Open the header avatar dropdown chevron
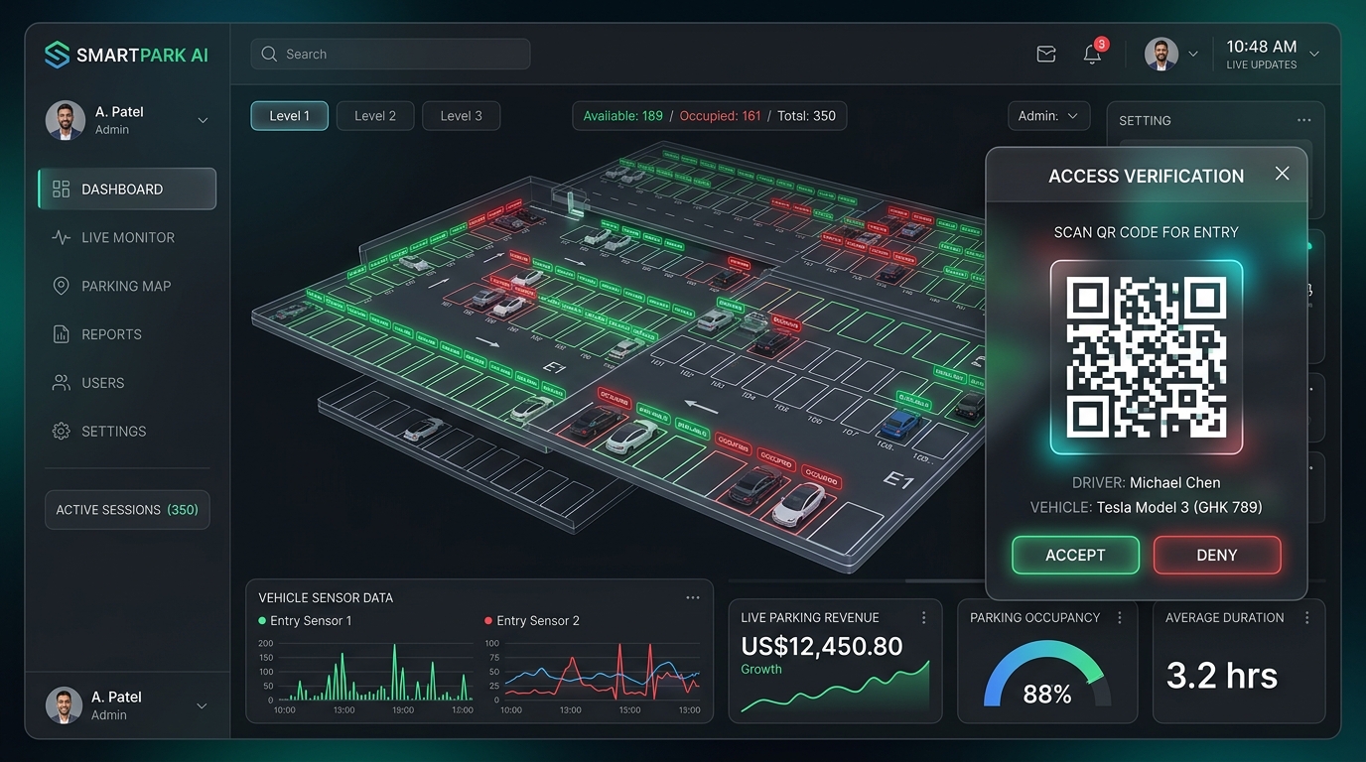 click(1193, 55)
